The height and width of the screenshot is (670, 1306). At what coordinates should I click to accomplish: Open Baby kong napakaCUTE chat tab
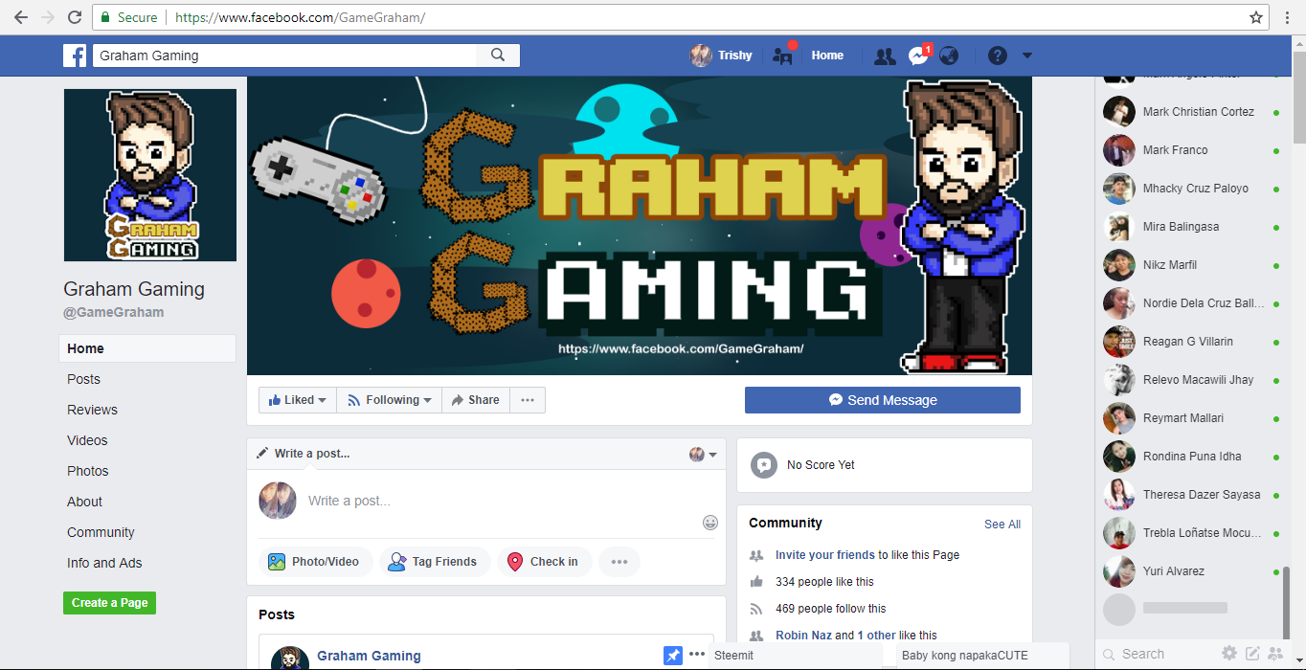[x=983, y=656]
